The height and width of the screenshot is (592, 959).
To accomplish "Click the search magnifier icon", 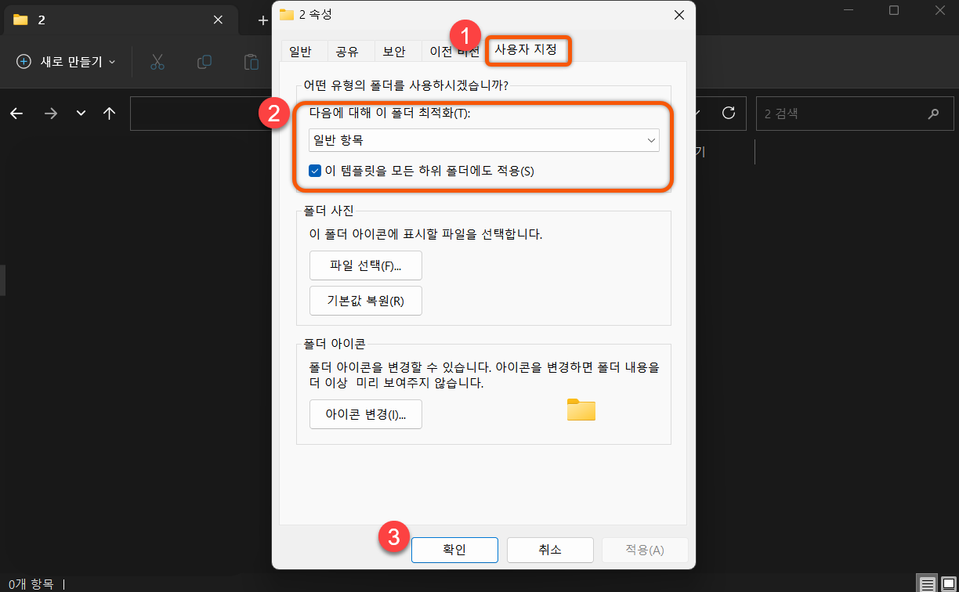I will tap(933, 113).
